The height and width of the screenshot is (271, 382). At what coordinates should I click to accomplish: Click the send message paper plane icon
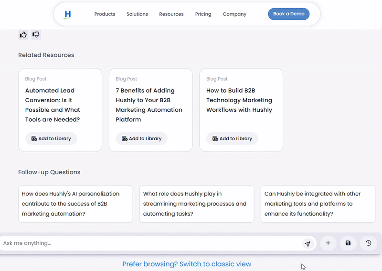click(308, 243)
